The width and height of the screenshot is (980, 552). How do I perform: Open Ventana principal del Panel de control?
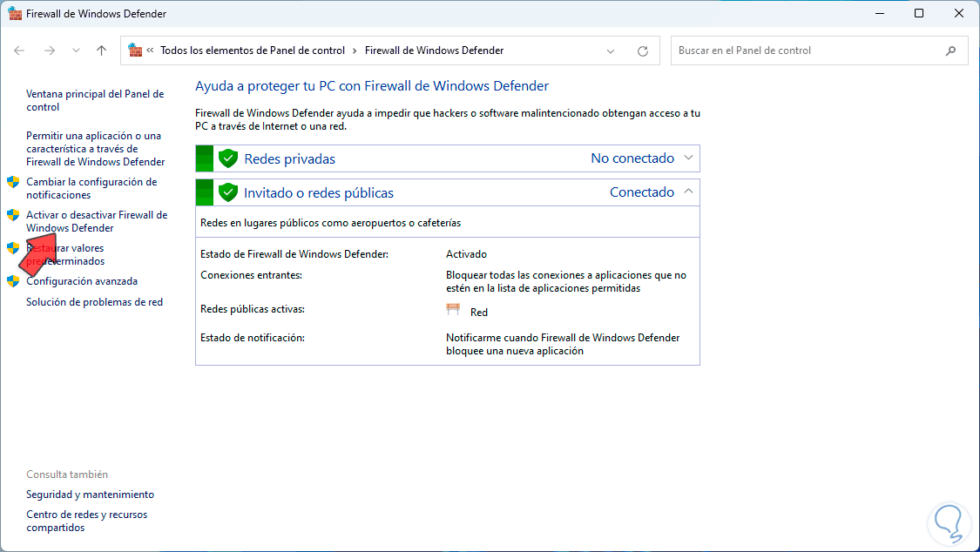pyautogui.click(x=95, y=100)
